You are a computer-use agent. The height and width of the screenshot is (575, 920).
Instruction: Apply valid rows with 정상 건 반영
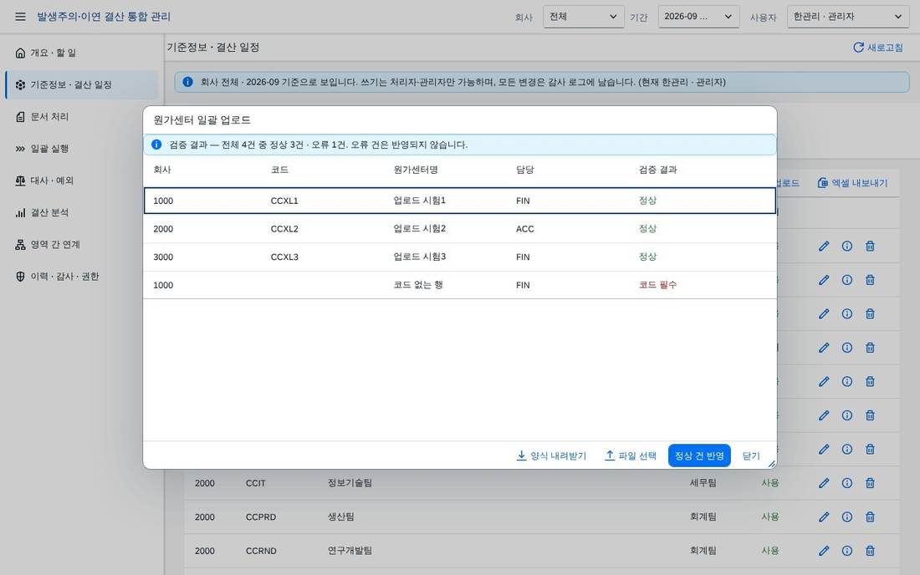point(699,455)
